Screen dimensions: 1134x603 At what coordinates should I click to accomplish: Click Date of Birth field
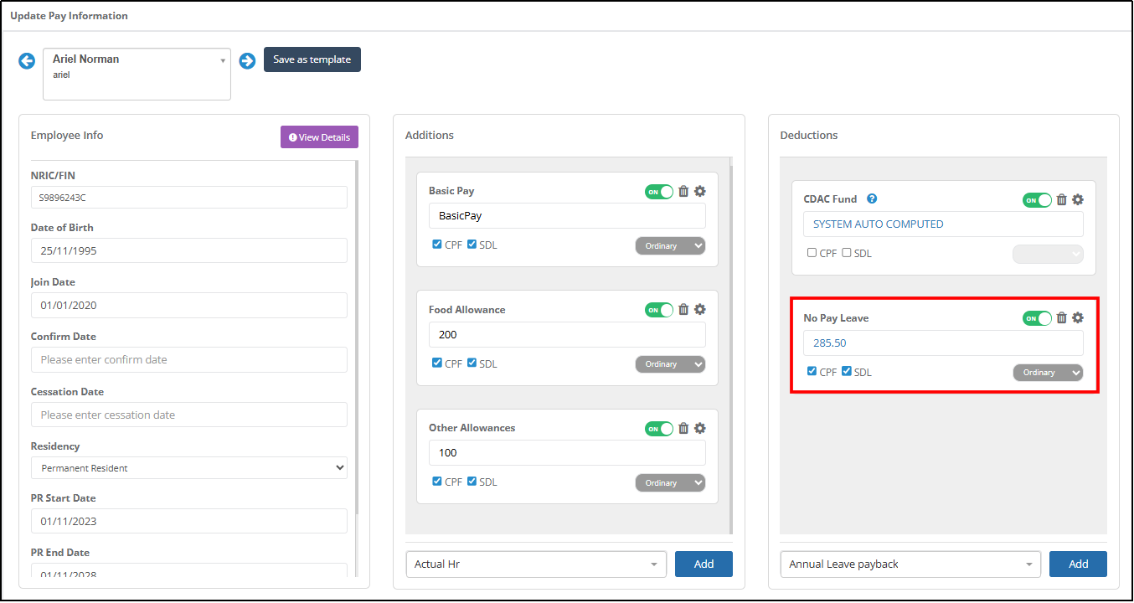pyautogui.click(x=189, y=250)
